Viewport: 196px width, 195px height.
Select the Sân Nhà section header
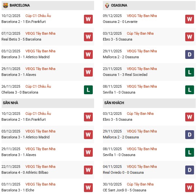click(x=10, y=103)
